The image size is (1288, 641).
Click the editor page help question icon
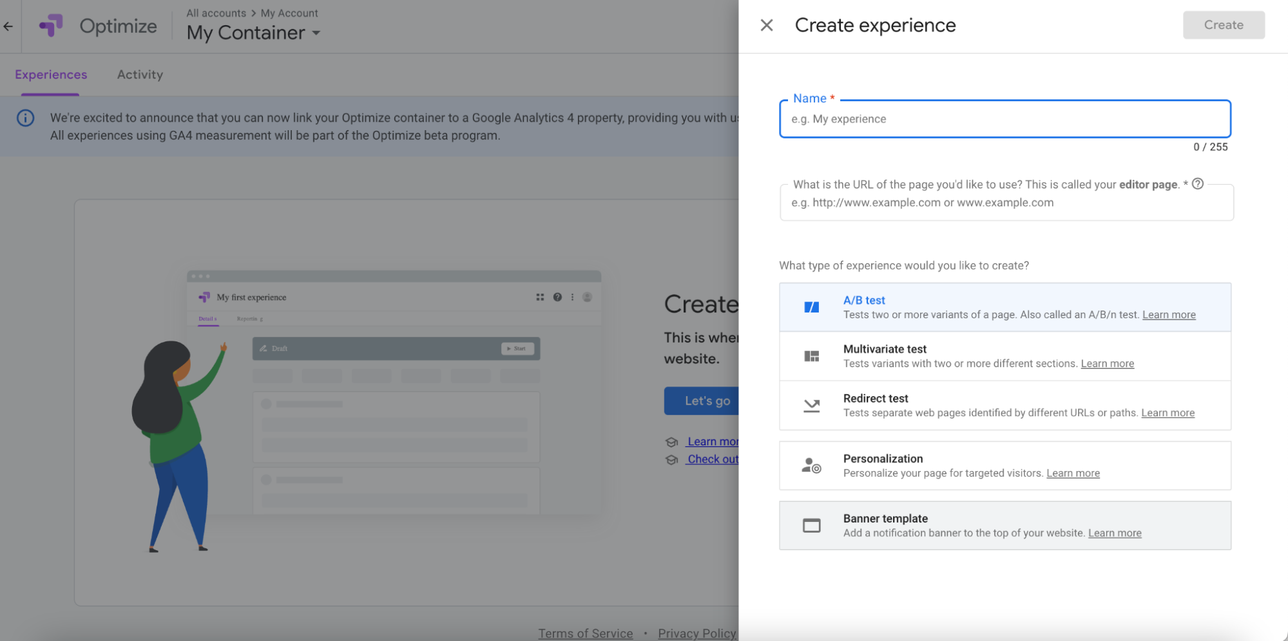[x=1197, y=184]
